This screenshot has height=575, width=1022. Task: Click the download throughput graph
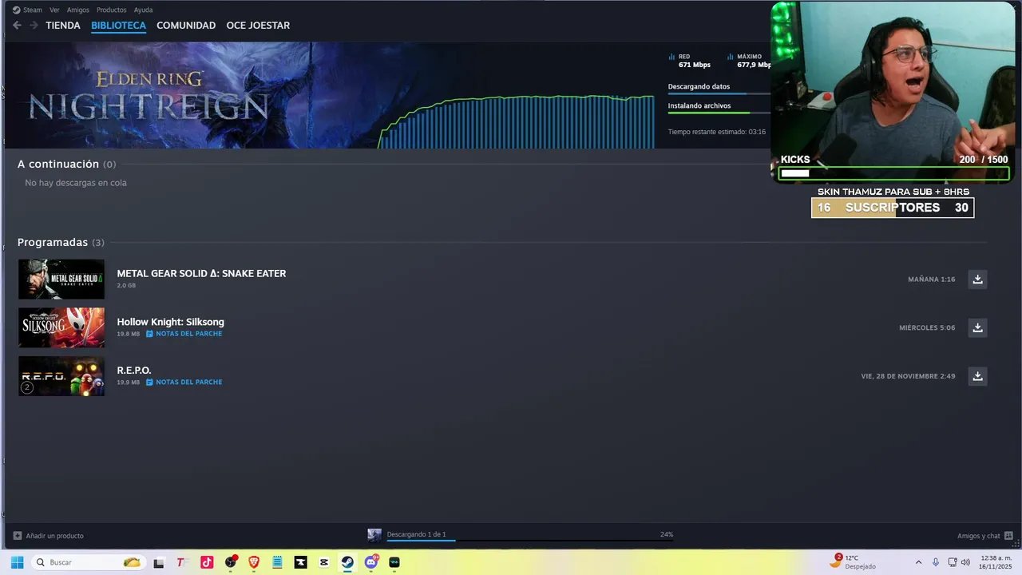pyautogui.click(x=517, y=121)
